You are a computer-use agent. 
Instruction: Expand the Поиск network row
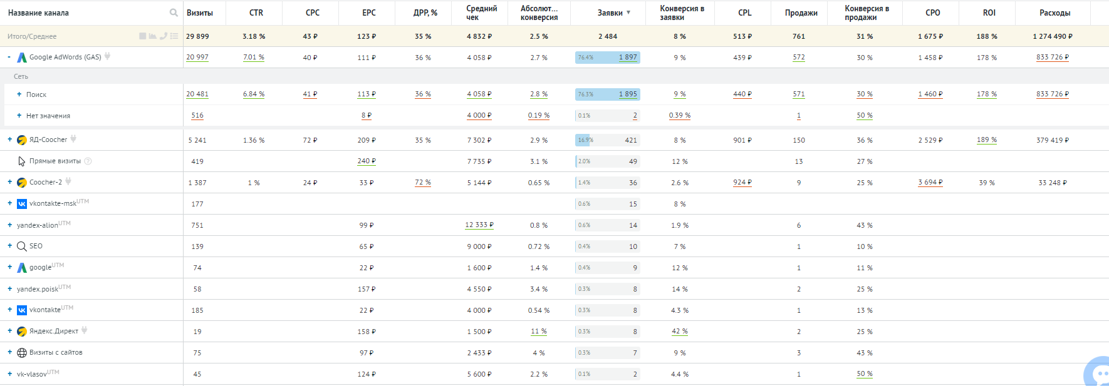[19, 94]
